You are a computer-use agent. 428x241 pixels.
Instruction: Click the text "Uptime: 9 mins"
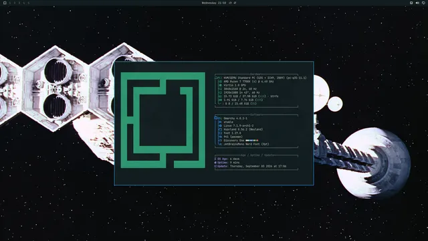pos(228,163)
